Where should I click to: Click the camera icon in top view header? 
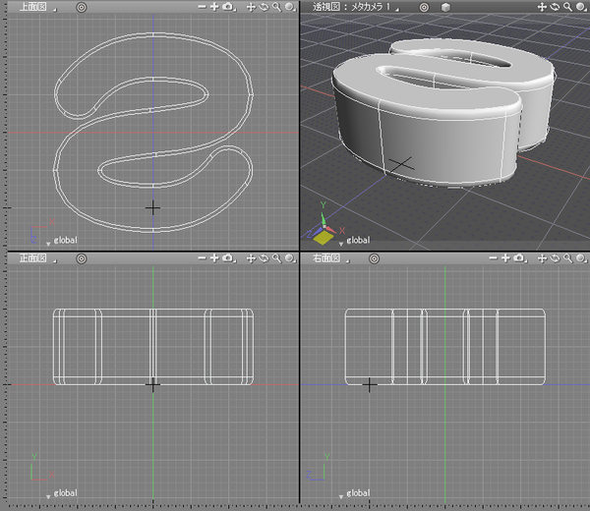(x=228, y=7)
